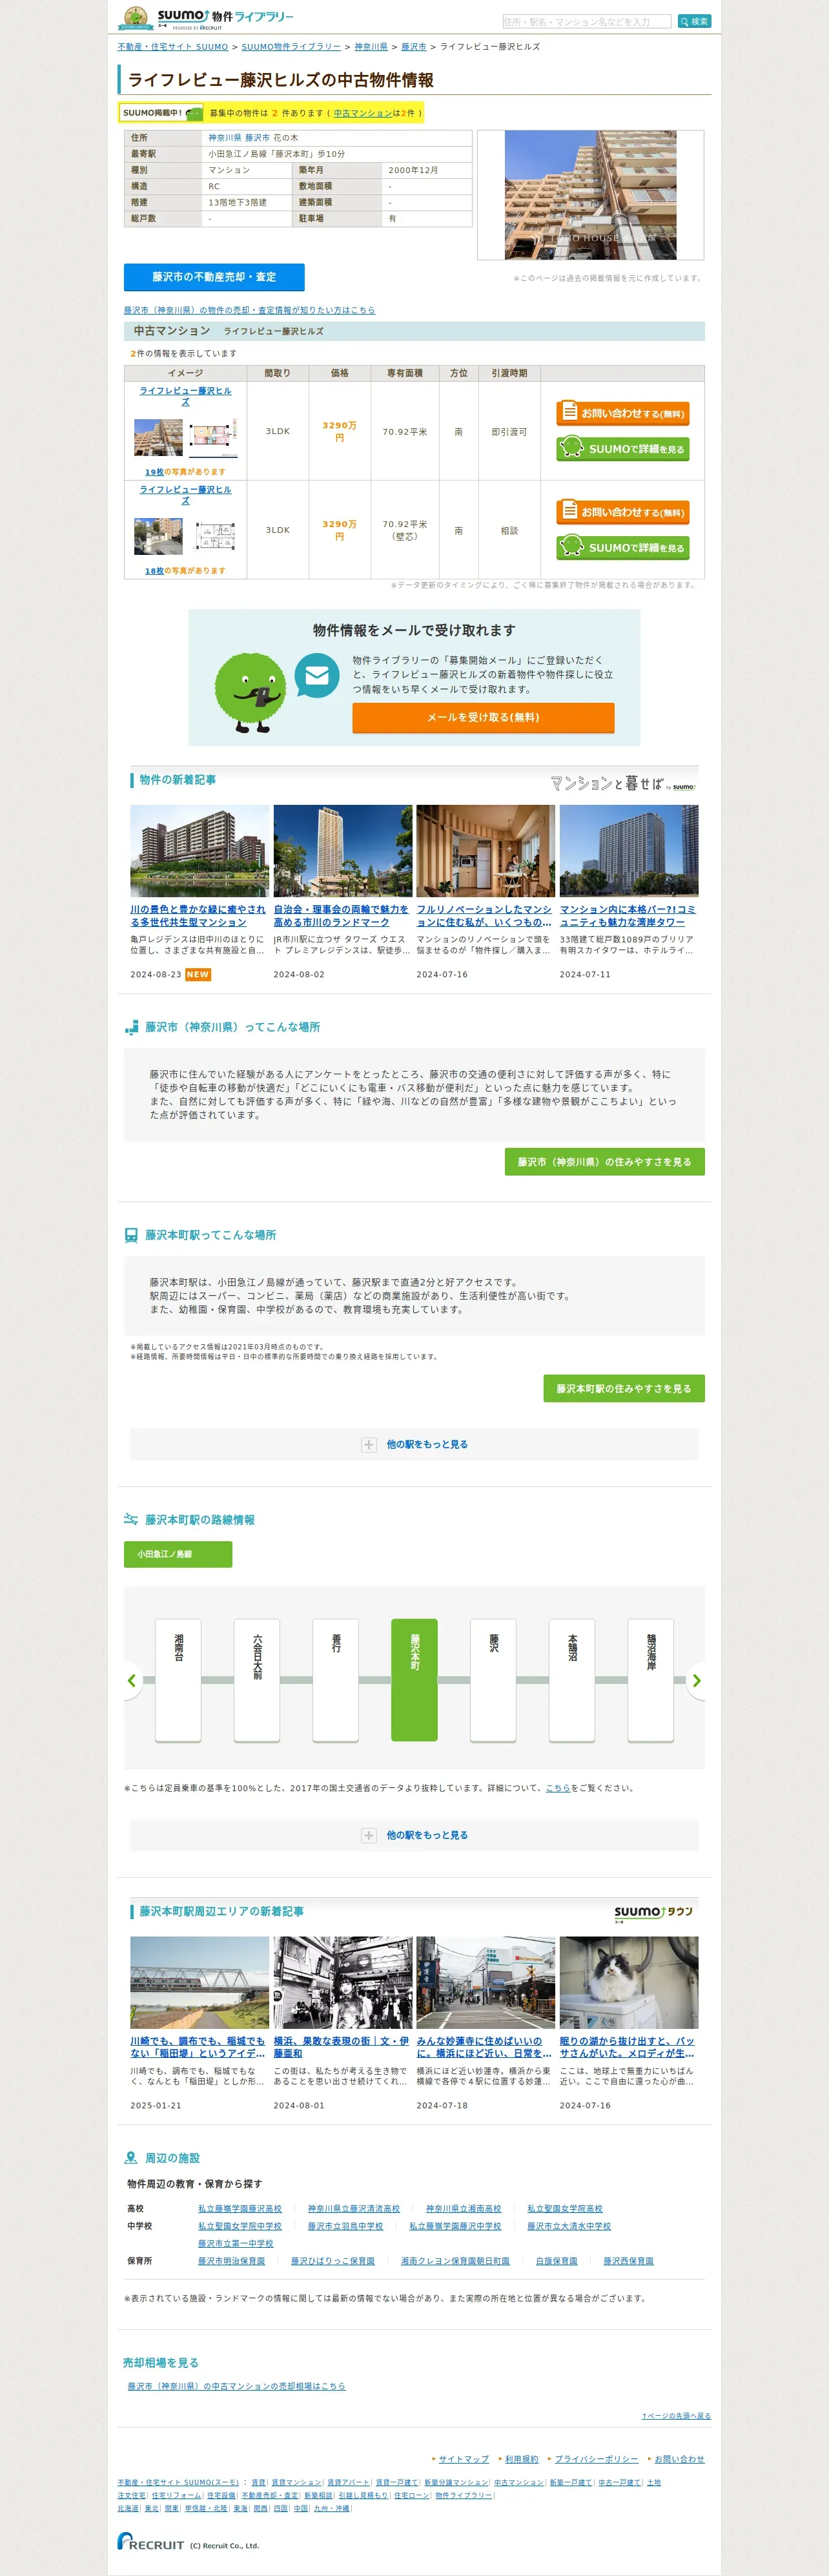This screenshot has height=2576, width=829.
Task: Open article フルリノベーションしたマンション
Action: coord(485,915)
